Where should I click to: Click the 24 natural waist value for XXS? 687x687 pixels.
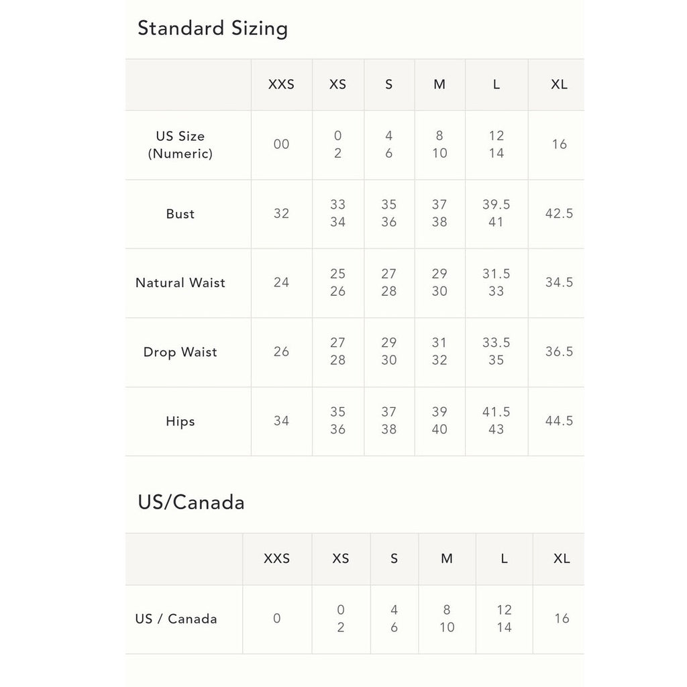click(281, 282)
